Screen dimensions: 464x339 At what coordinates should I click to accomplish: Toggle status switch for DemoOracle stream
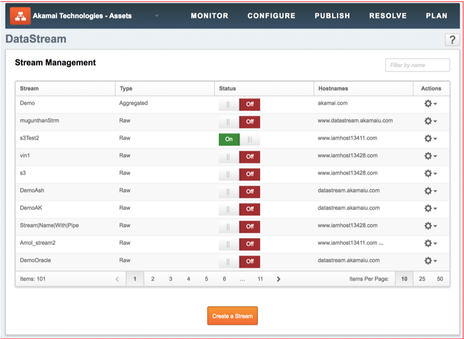pos(239,261)
